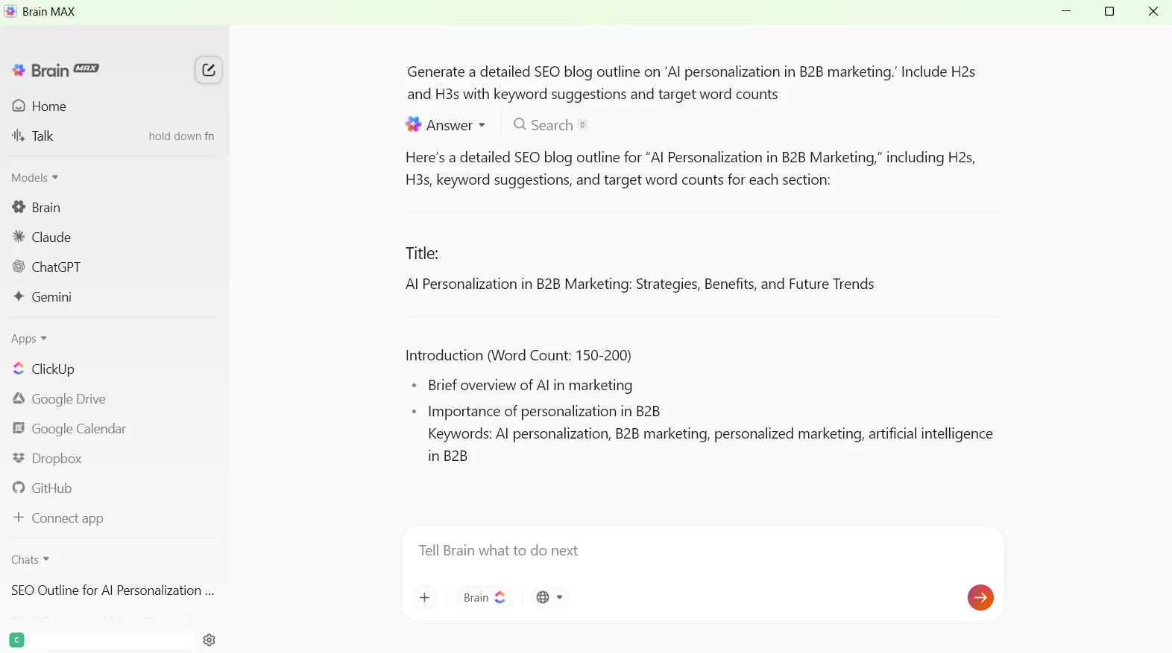Image resolution: width=1172 pixels, height=653 pixels.
Task: Open the Brain model selector
Action: click(485, 598)
